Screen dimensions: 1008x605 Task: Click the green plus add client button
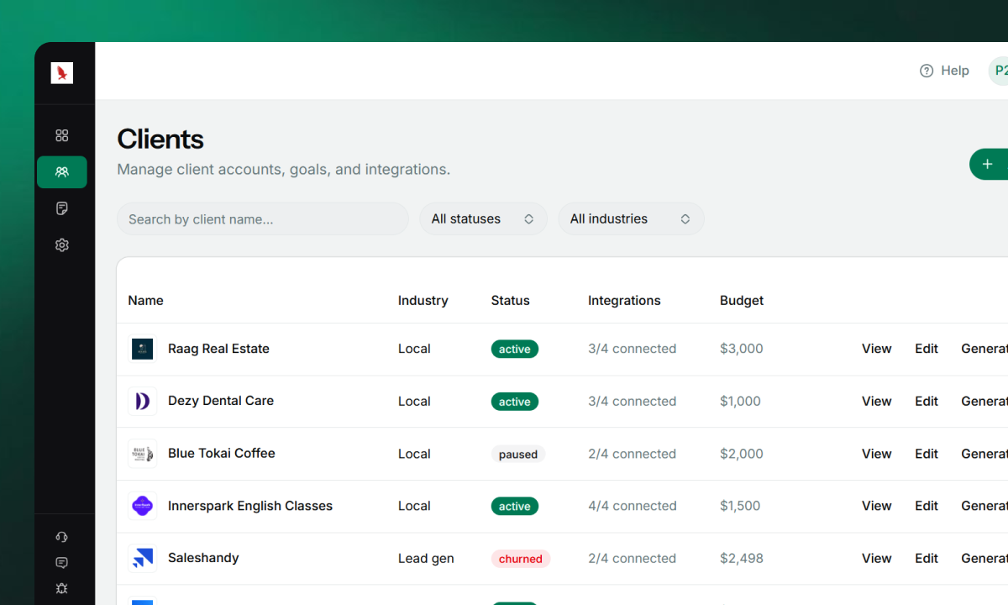(x=989, y=164)
